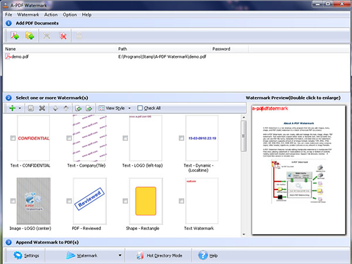Click the Path column header
352x264 pixels.
(x=164, y=49)
